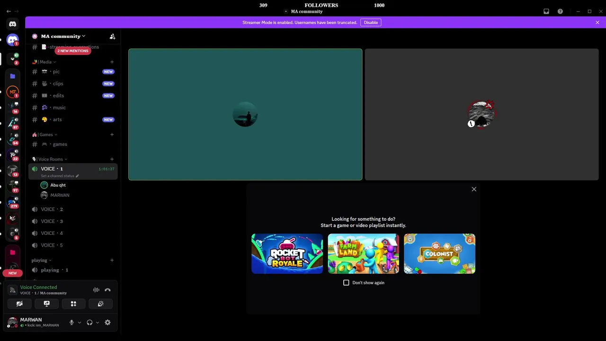606x341 pixels.
Task: Open the edits text channel
Action: click(x=73, y=96)
